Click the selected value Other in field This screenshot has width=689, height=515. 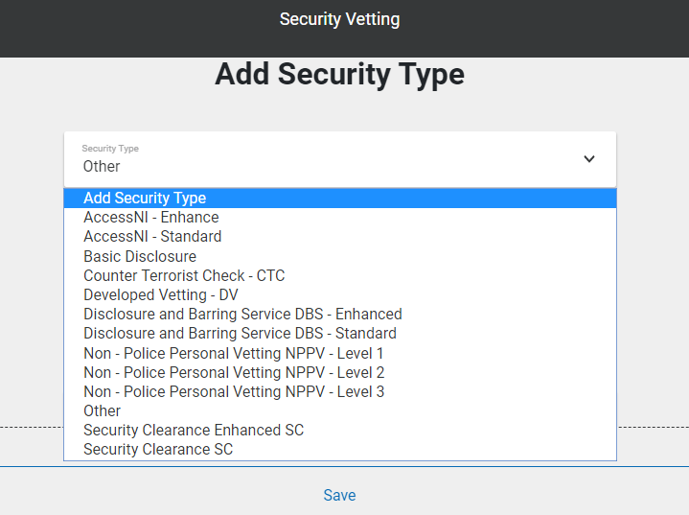[102, 166]
